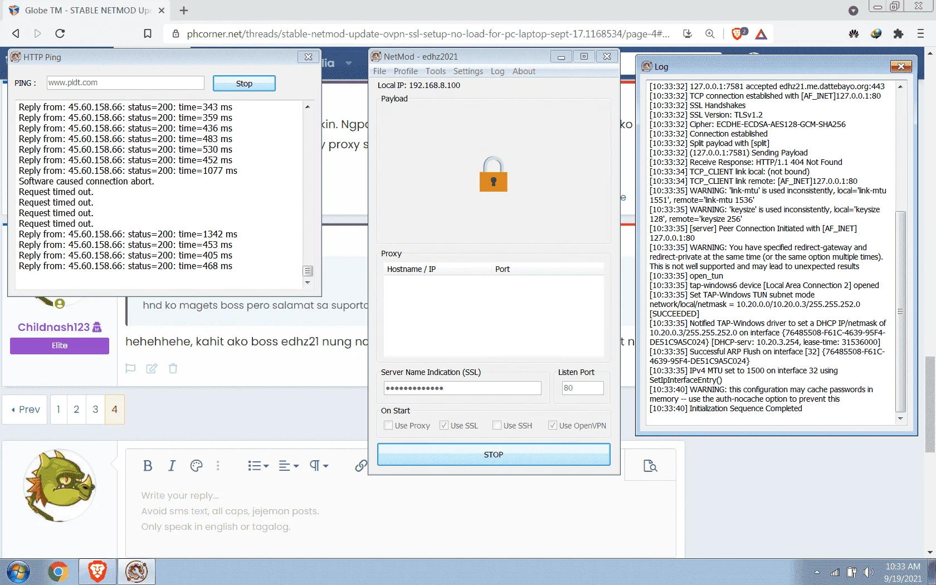936x585 pixels.
Task: Expand the text alignment dropdown
Action: click(289, 466)
